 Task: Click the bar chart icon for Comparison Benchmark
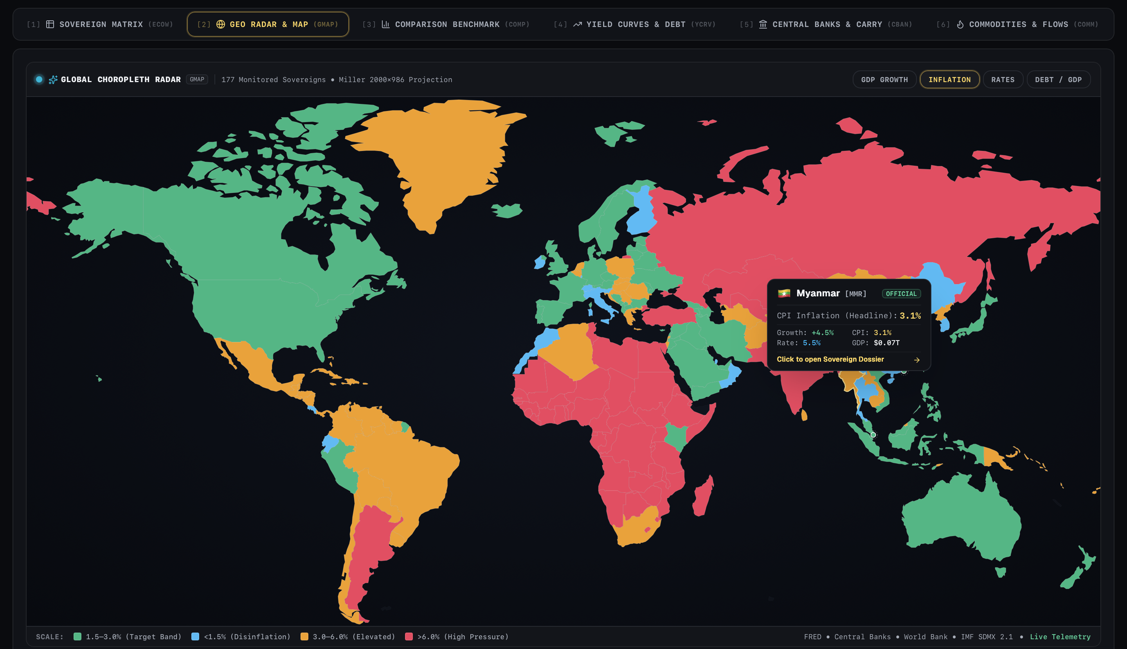(x=385, y=24)
